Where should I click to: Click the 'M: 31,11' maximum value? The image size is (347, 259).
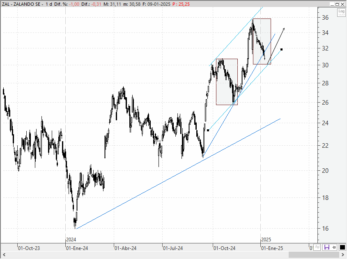click(112, 4)
